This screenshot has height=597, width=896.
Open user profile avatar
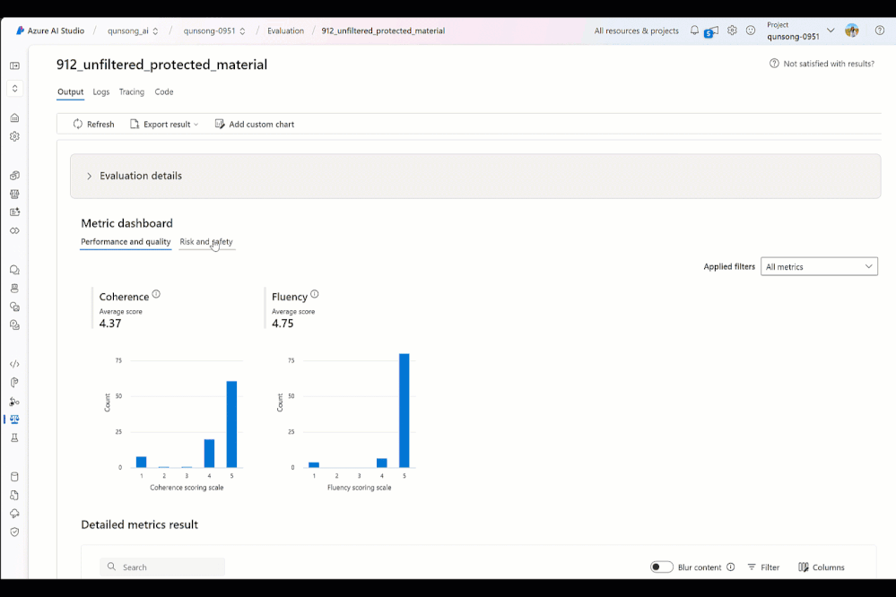click(x=851, y=30)
